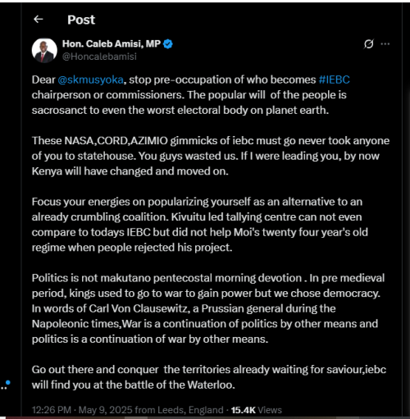Open Caleb Amisi's profile picture
The height and width of the screenshot is (419, 410).
click(x=44, y=51)
